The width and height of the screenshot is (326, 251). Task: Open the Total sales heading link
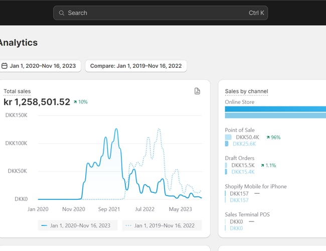(17, 91)
